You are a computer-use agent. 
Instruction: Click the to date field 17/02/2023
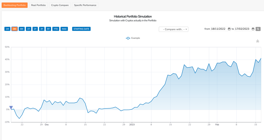point(242,29)
